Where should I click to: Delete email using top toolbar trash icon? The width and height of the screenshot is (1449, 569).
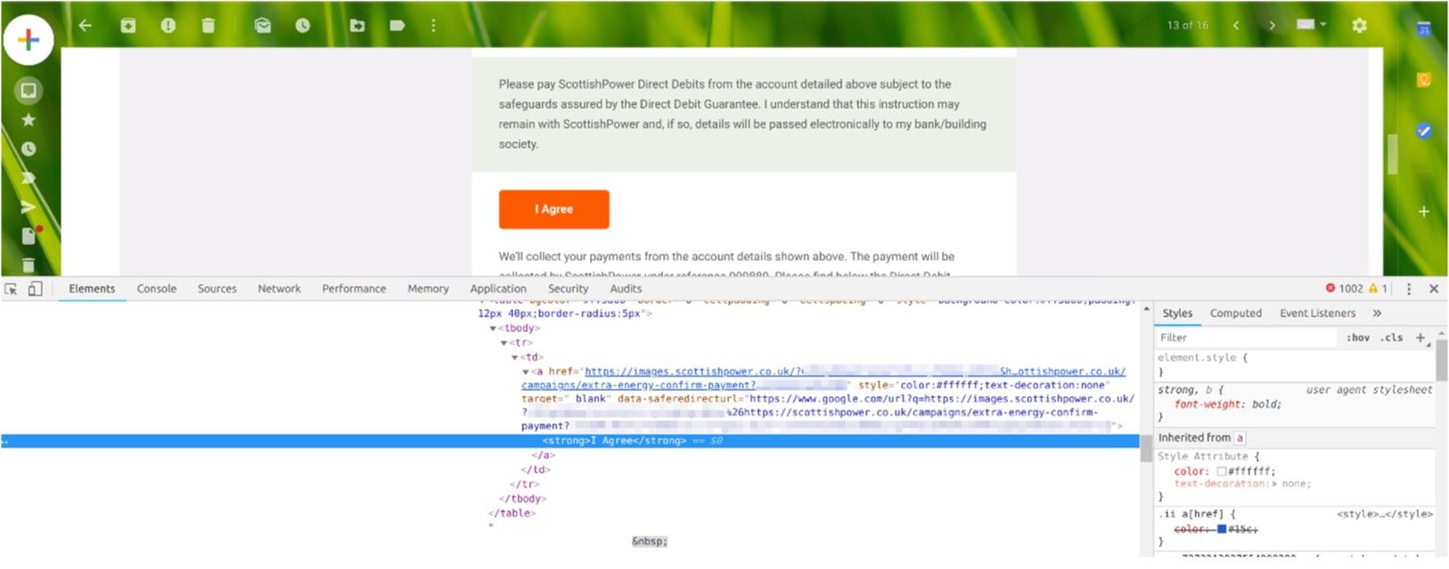point(208,26)
